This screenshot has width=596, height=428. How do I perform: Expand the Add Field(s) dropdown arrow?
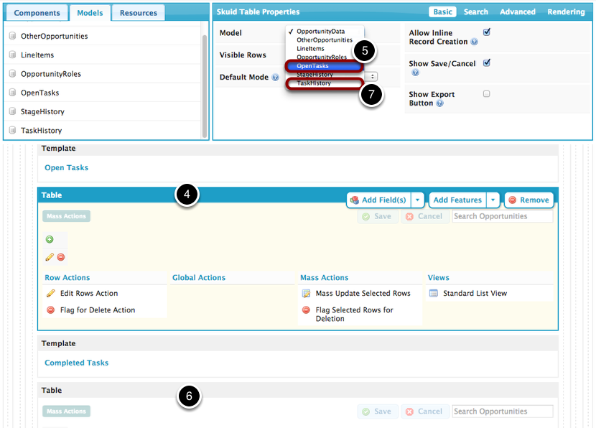(x=418, y=200)
